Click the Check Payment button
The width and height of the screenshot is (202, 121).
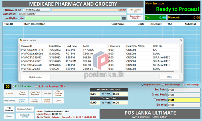pos(22,93)
